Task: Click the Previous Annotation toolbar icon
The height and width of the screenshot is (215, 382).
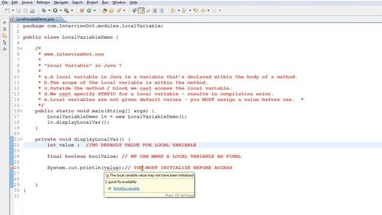Action: tap(184, 11)
